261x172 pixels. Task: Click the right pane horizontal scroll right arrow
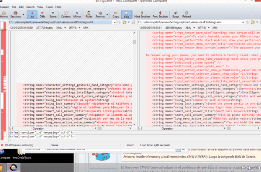[x=259, y=128]
